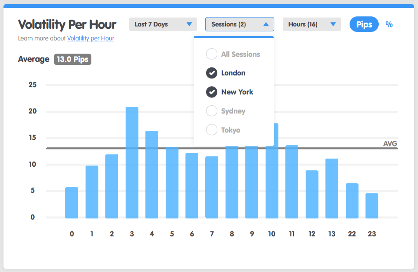The width and height of the screenshot is (418, 272).
Task: Click the bar for hour 22
Action: (x=352, y=201)
